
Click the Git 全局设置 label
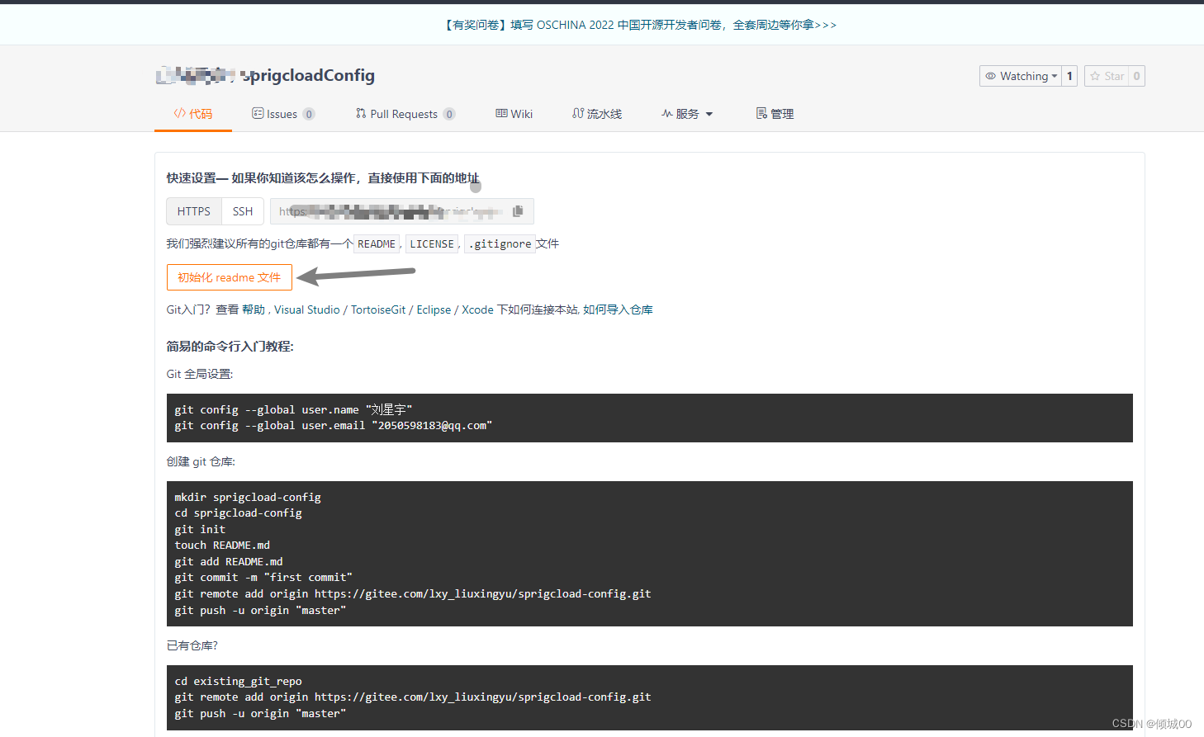(x=200, y=374)
